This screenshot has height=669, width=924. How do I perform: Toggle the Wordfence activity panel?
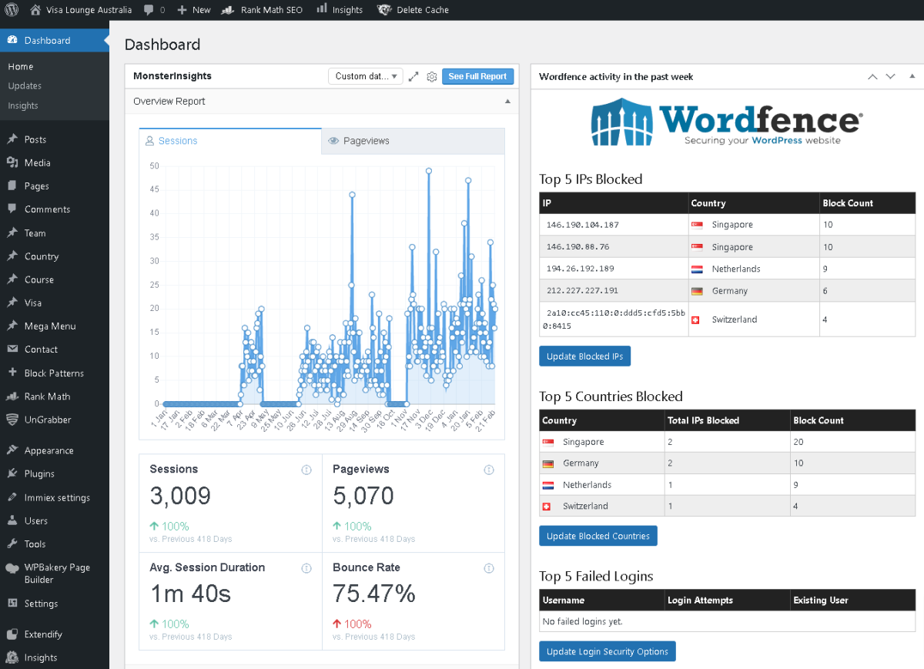(x=912, y=76)
